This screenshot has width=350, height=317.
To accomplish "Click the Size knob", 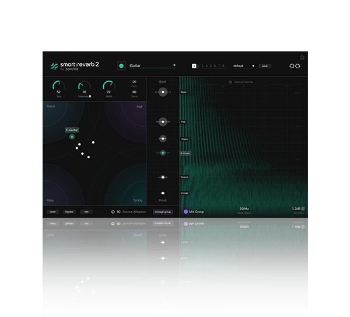I will pos(59,86).
